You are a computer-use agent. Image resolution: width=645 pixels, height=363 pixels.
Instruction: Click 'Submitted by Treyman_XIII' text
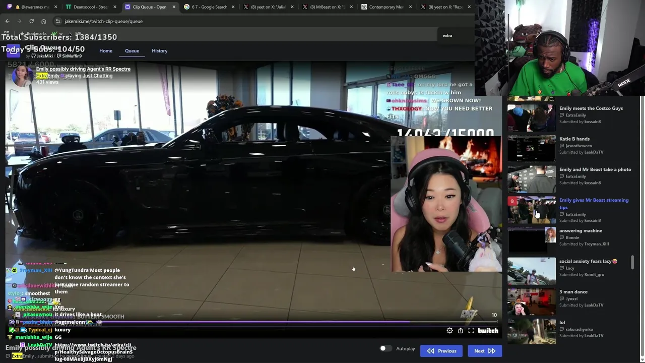584,244
